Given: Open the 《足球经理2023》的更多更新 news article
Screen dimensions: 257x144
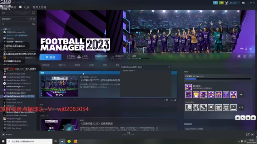Looking at the screenshot, I should point(97,124).
